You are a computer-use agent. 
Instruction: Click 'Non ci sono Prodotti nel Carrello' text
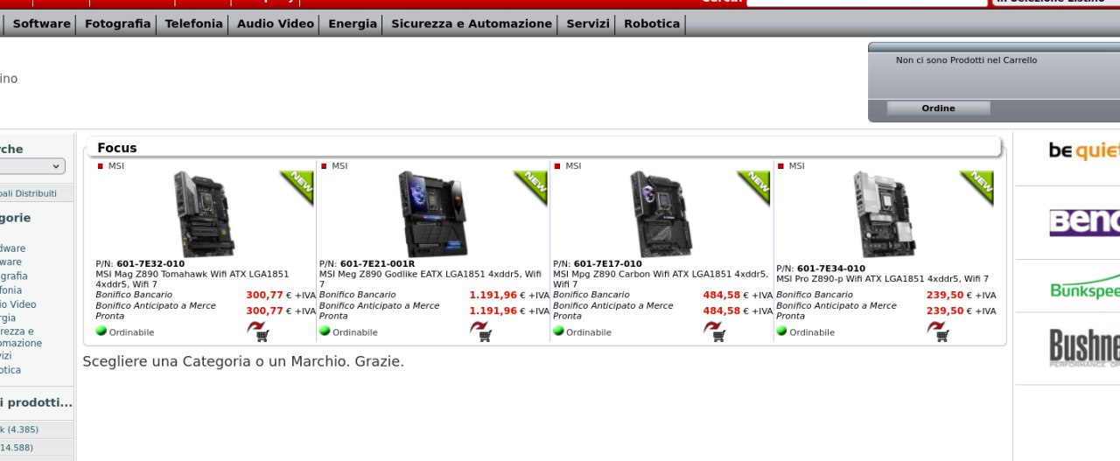967,60
